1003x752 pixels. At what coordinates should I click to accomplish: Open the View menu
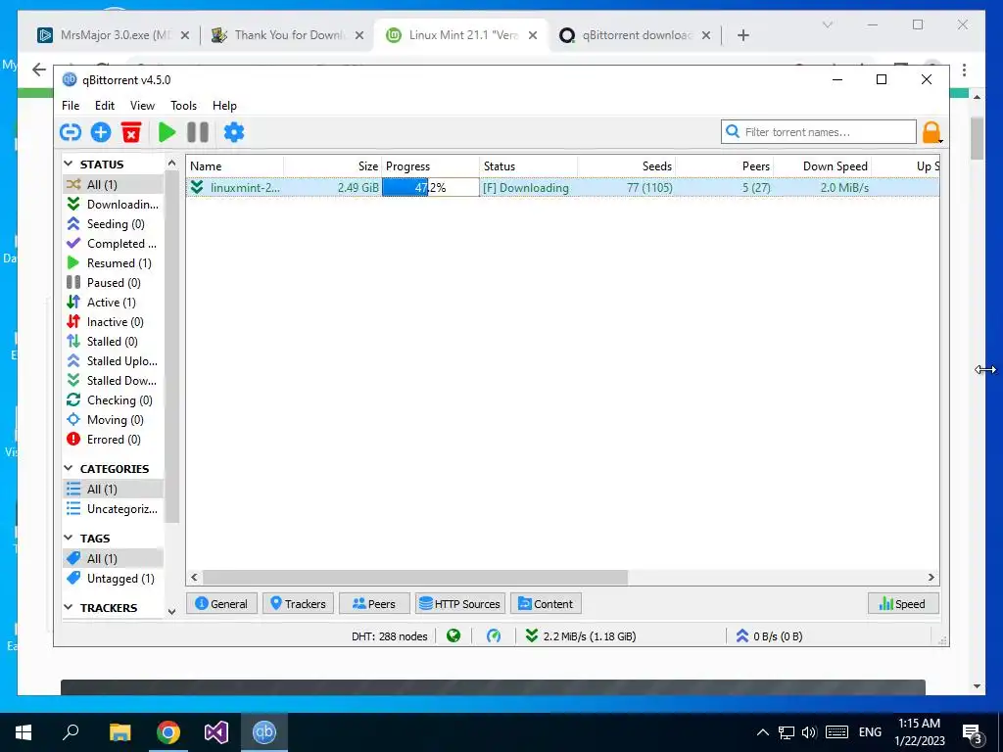[142, 106]
